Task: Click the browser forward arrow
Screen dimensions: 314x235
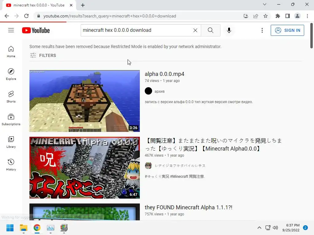Action: (x=17, y=16)
